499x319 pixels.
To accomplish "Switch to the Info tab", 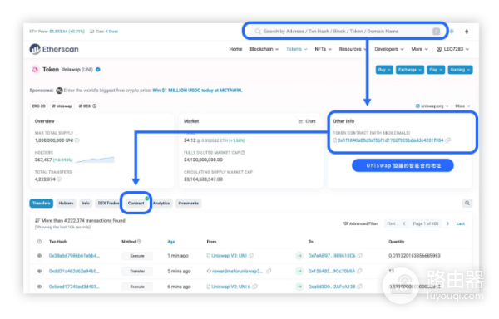I will (86, 203).
